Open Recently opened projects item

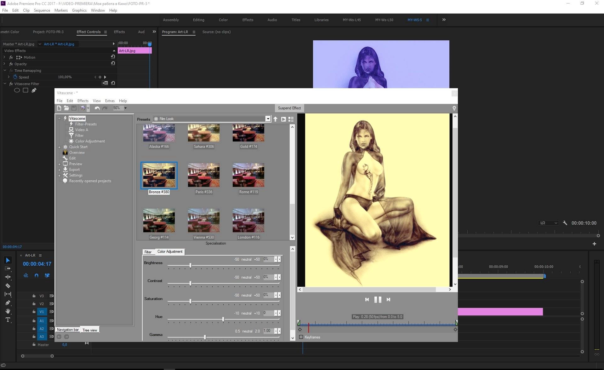click(90, 181)
